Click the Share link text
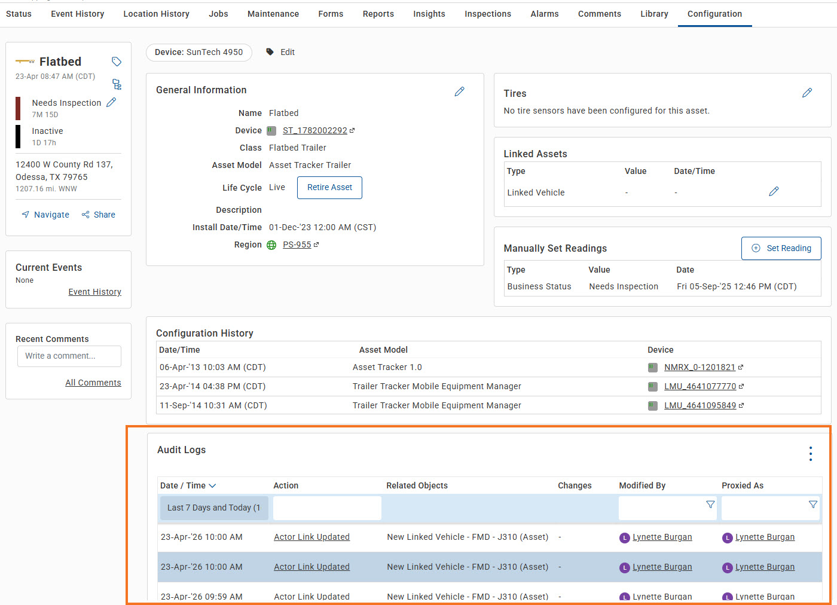Viewport: 837px width, 605px height. tap(105, 215)
